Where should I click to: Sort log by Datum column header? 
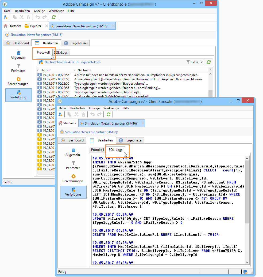click(x=45, y=70)
